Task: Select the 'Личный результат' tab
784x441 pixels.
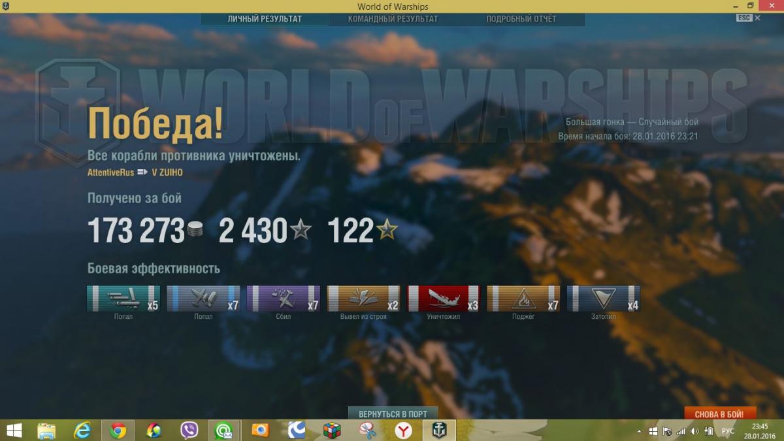Action: pos(265,19)
